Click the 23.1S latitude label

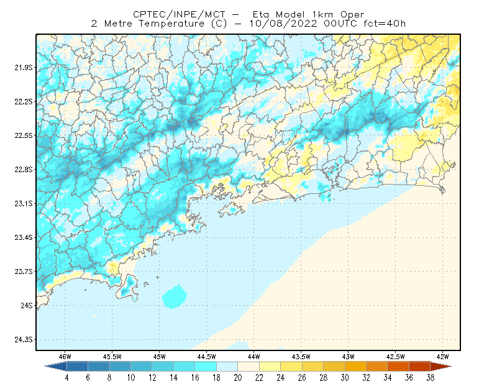(x=24, y=203)
